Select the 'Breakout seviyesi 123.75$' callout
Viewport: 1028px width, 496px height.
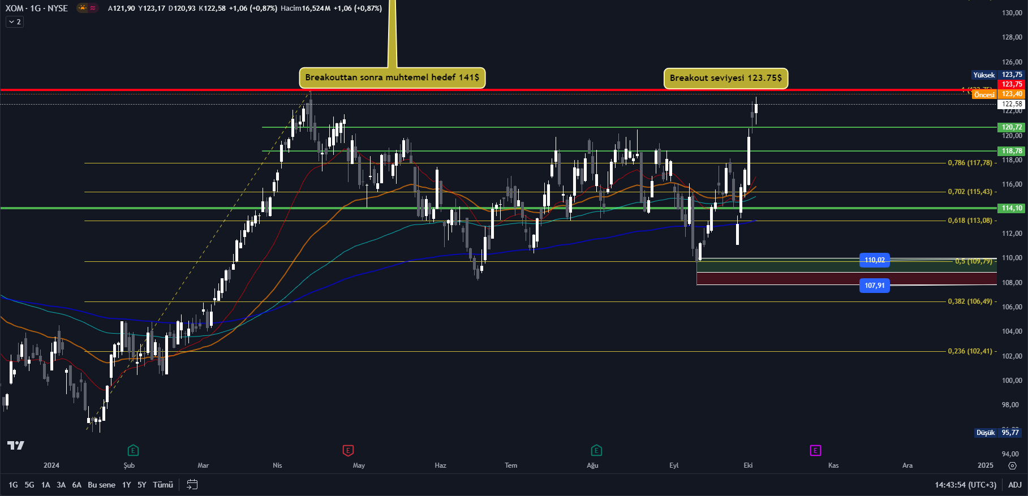(x=726, y=78)
